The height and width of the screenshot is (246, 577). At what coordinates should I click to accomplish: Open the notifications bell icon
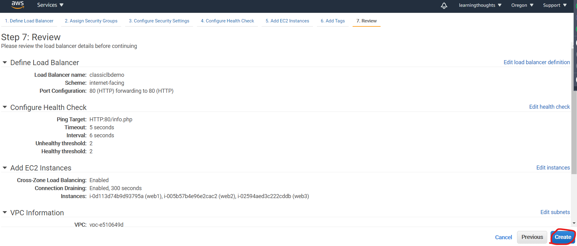pyautogui.click(x=444, y=6)
